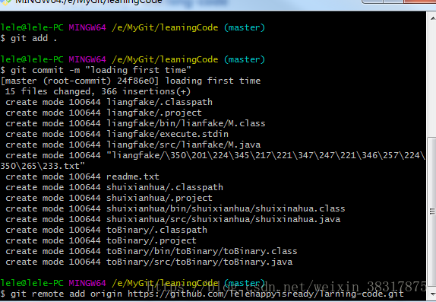Click the liangfake/bin/lianfake/M.class line
Screen dimensions: 436x302
[135, 123]
